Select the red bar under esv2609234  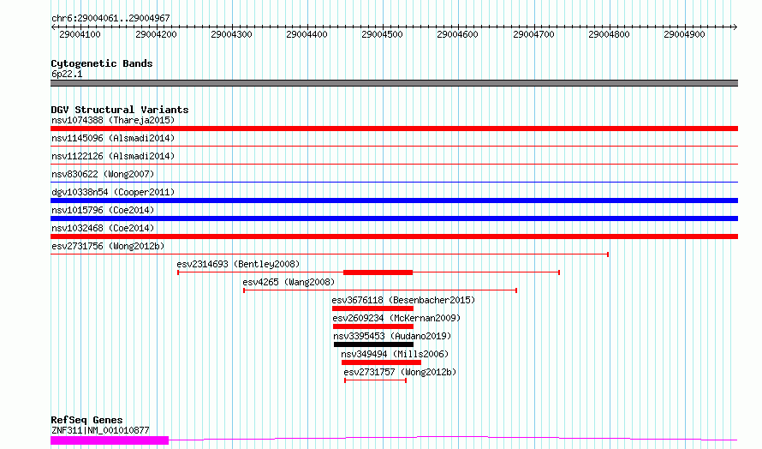pyautogui.click(x=373, y=326)
